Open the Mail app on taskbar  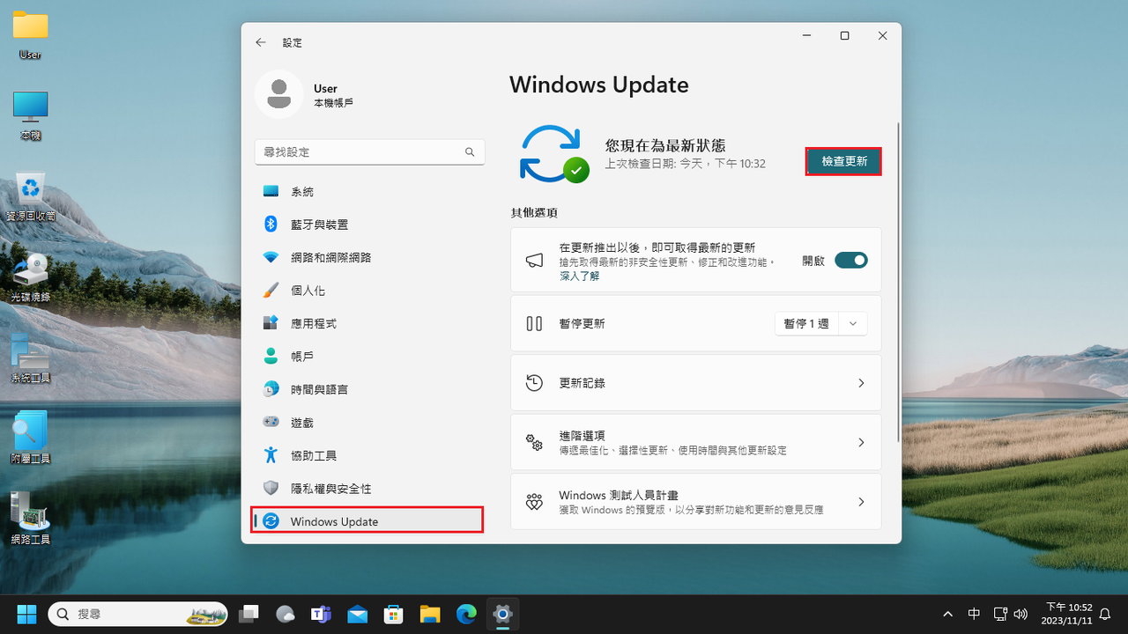[x=357, y=614]
